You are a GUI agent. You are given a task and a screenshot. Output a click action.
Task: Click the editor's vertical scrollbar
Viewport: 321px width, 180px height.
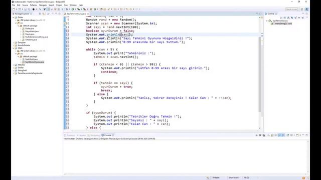coord(260,74)
